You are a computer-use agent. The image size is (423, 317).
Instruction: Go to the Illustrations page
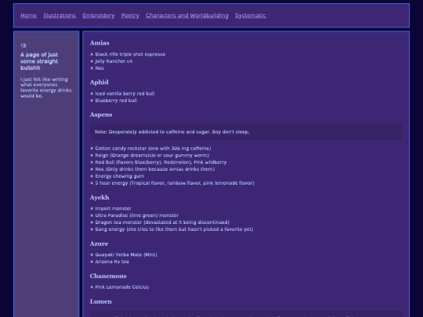coord(60,16)
